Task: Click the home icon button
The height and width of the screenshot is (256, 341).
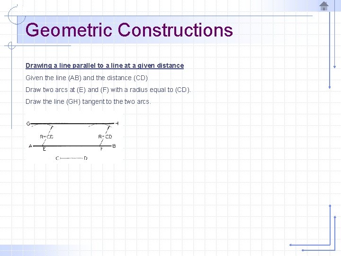Action: tap(324, 6)
